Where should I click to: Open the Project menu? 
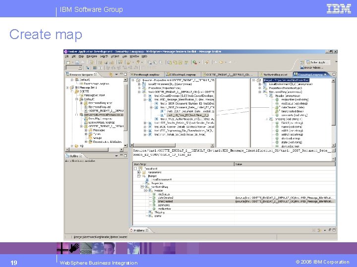[115, 56]
